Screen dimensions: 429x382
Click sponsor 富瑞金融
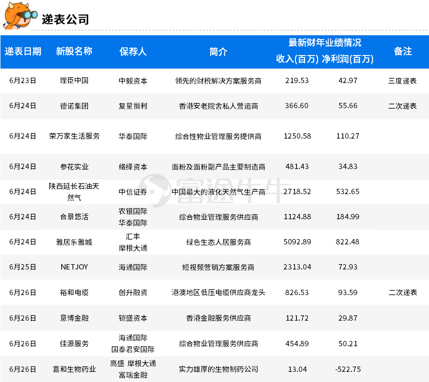click(133, 375)
